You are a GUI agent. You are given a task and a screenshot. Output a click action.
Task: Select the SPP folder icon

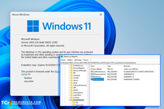[x=71, y=88]
